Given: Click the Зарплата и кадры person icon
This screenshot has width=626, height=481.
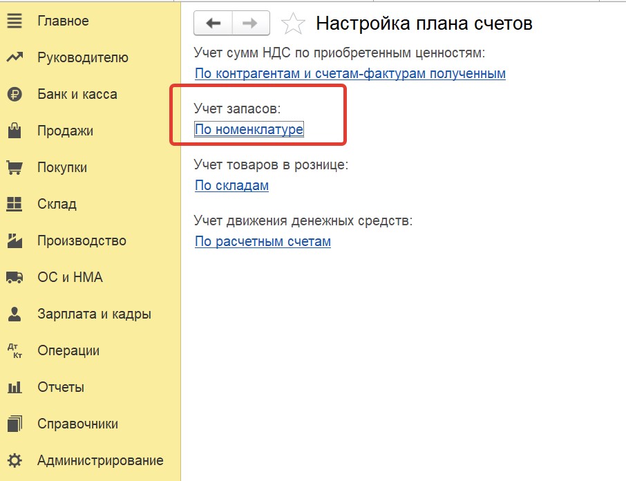Looking at the screenshot, I should [15, 314].
